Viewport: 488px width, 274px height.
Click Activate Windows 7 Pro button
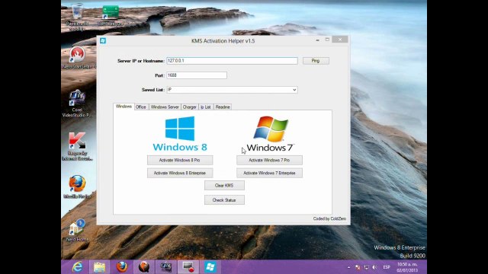click(x=269, y=161)
